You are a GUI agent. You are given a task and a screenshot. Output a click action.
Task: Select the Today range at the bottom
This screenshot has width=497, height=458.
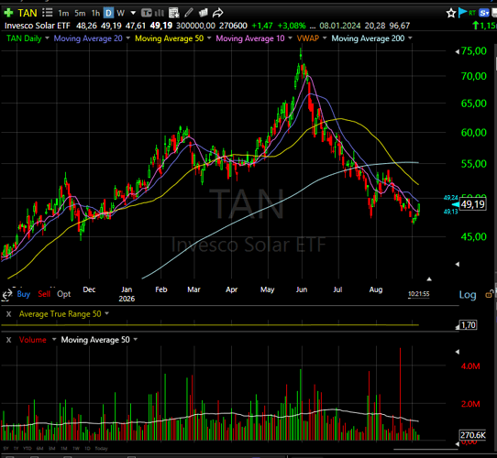102,449
